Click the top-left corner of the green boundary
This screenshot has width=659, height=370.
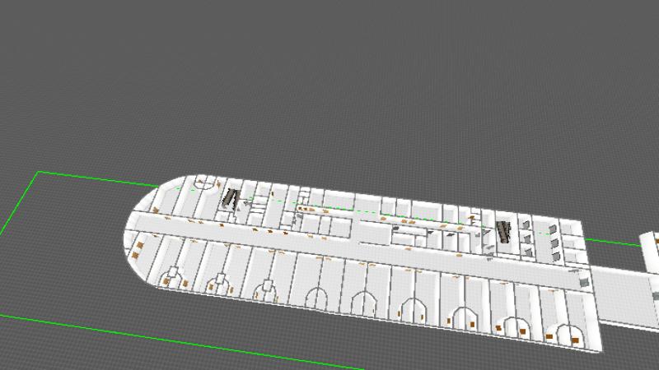39,173
